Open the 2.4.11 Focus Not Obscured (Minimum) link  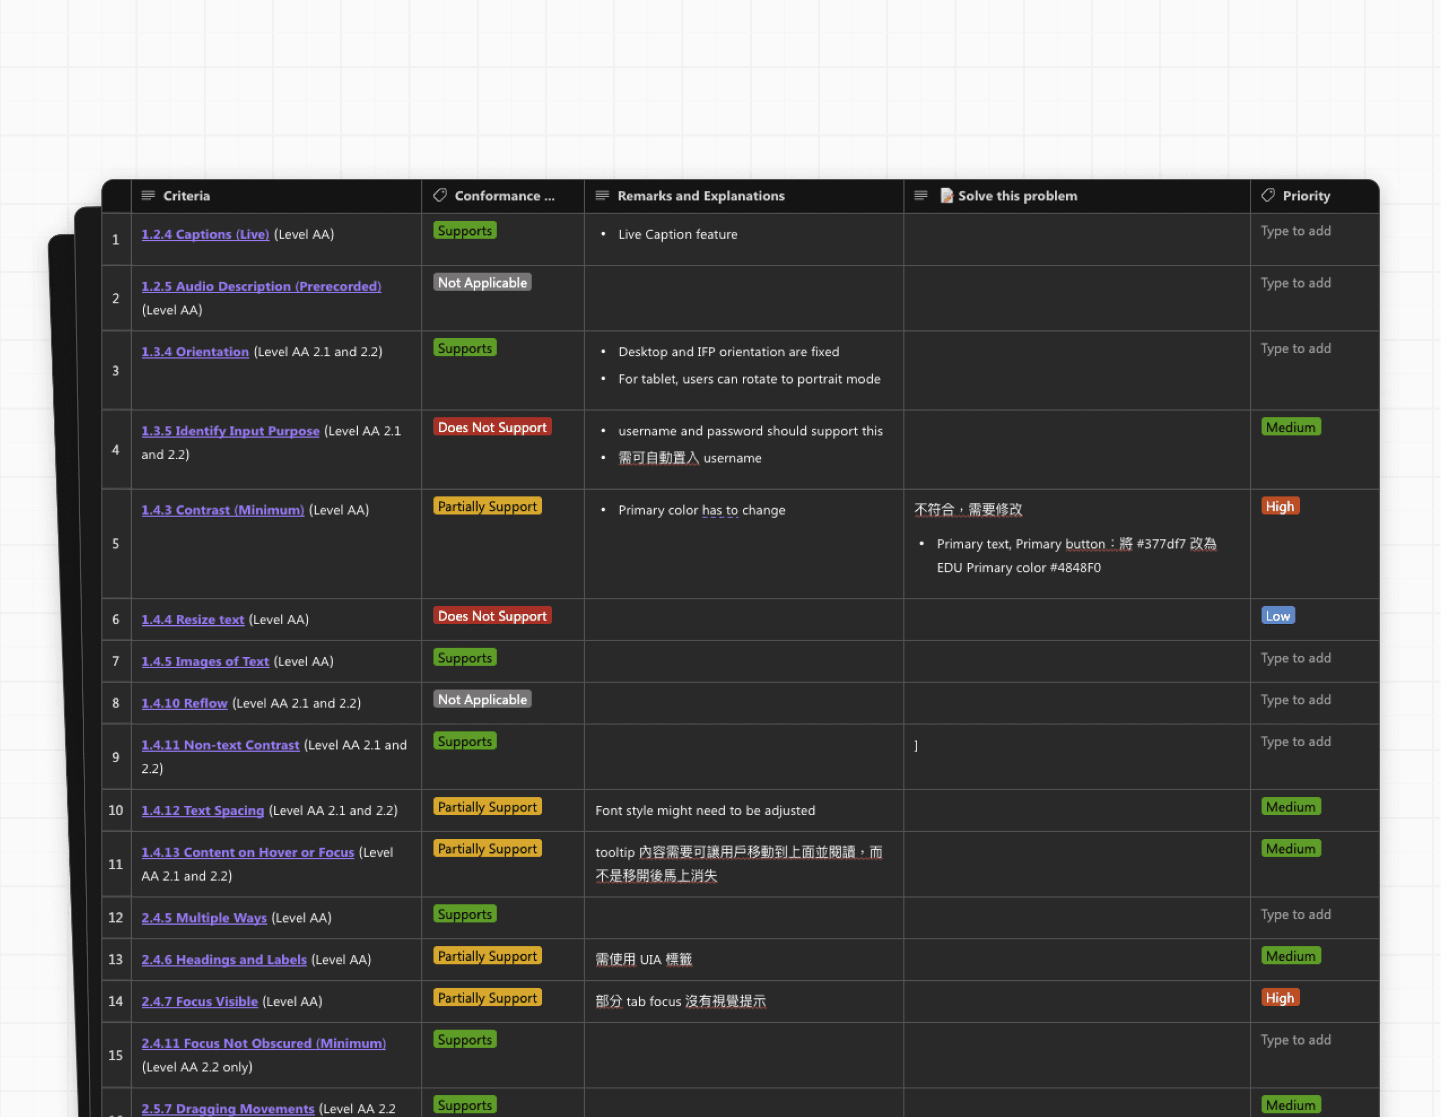(x=263, y=1043)
